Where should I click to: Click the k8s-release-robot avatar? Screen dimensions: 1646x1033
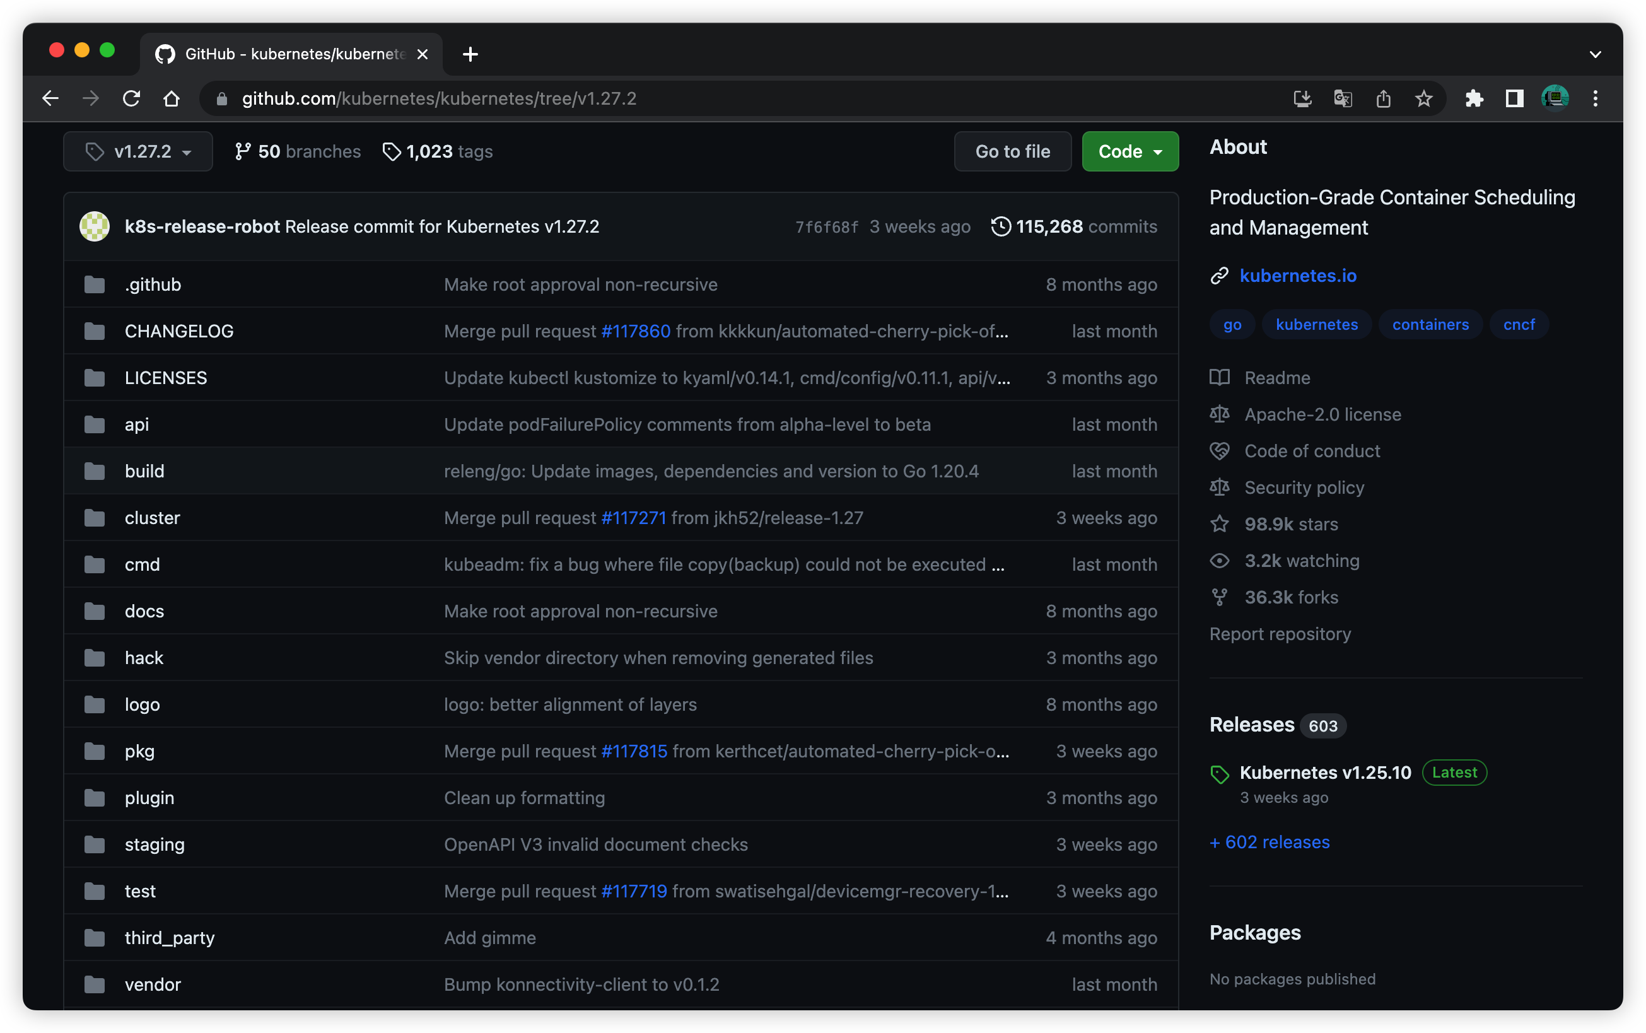coord(94,226)
